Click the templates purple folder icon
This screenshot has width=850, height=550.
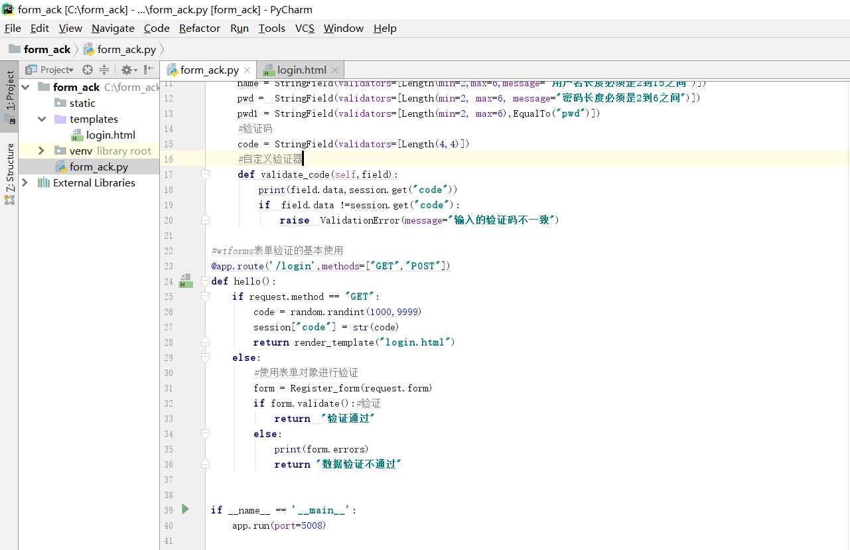pos(60,119)
